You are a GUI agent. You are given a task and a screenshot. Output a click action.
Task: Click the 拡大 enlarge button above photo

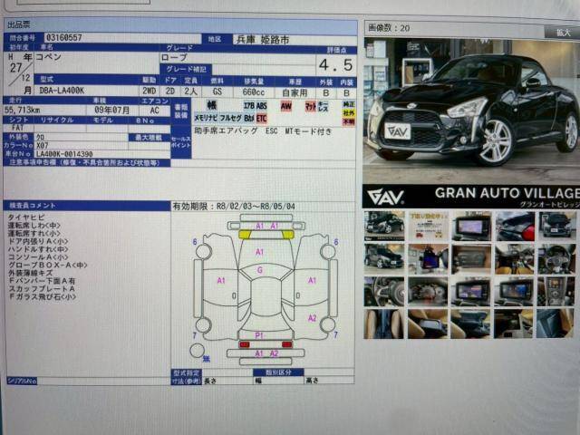[560, 32]
